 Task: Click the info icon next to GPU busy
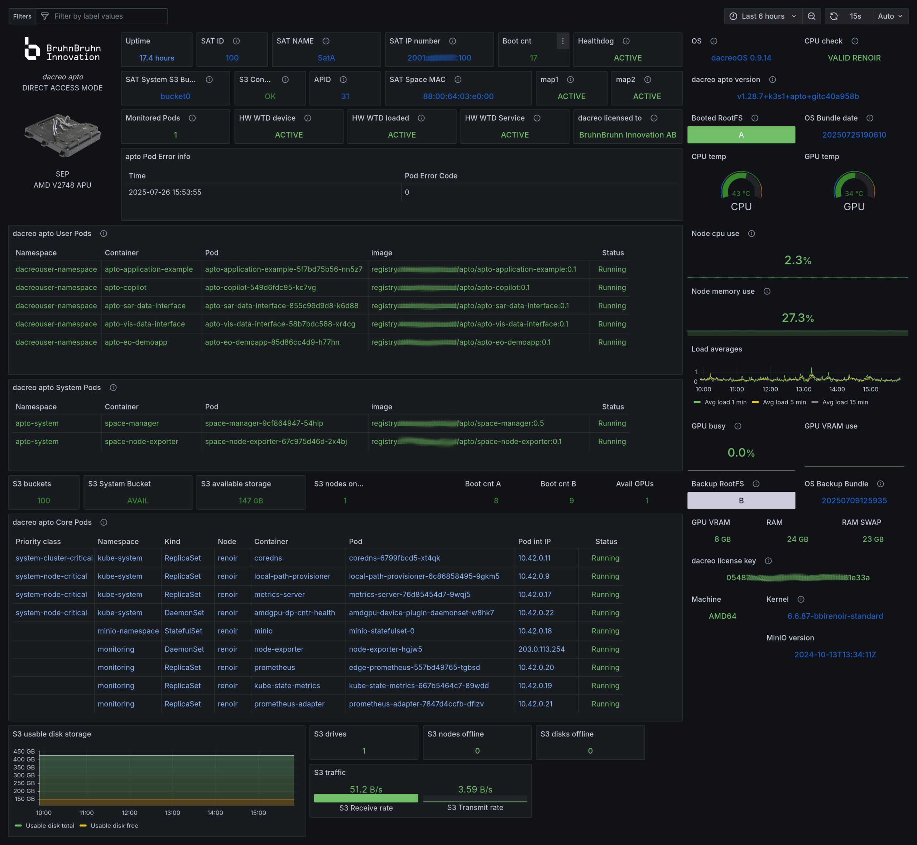click(x=738, y=426)
